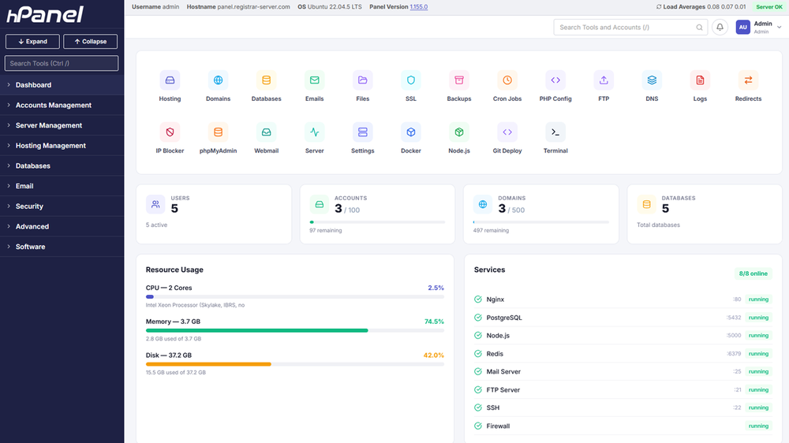Select the Nginx service row
789x443 pixels.
pos(623,300)
